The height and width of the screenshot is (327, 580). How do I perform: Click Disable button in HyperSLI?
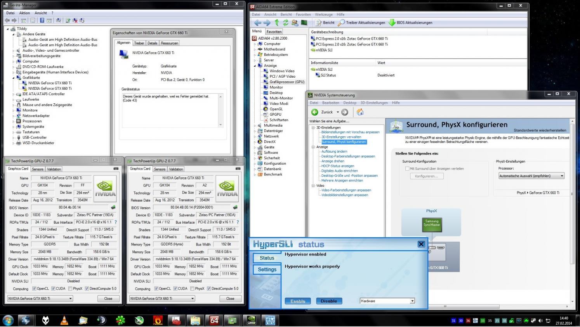(329, 301)
